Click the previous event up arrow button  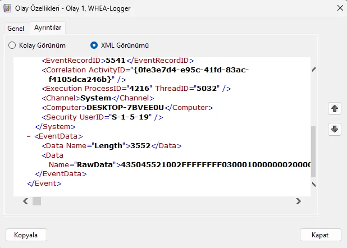point(335,109)
